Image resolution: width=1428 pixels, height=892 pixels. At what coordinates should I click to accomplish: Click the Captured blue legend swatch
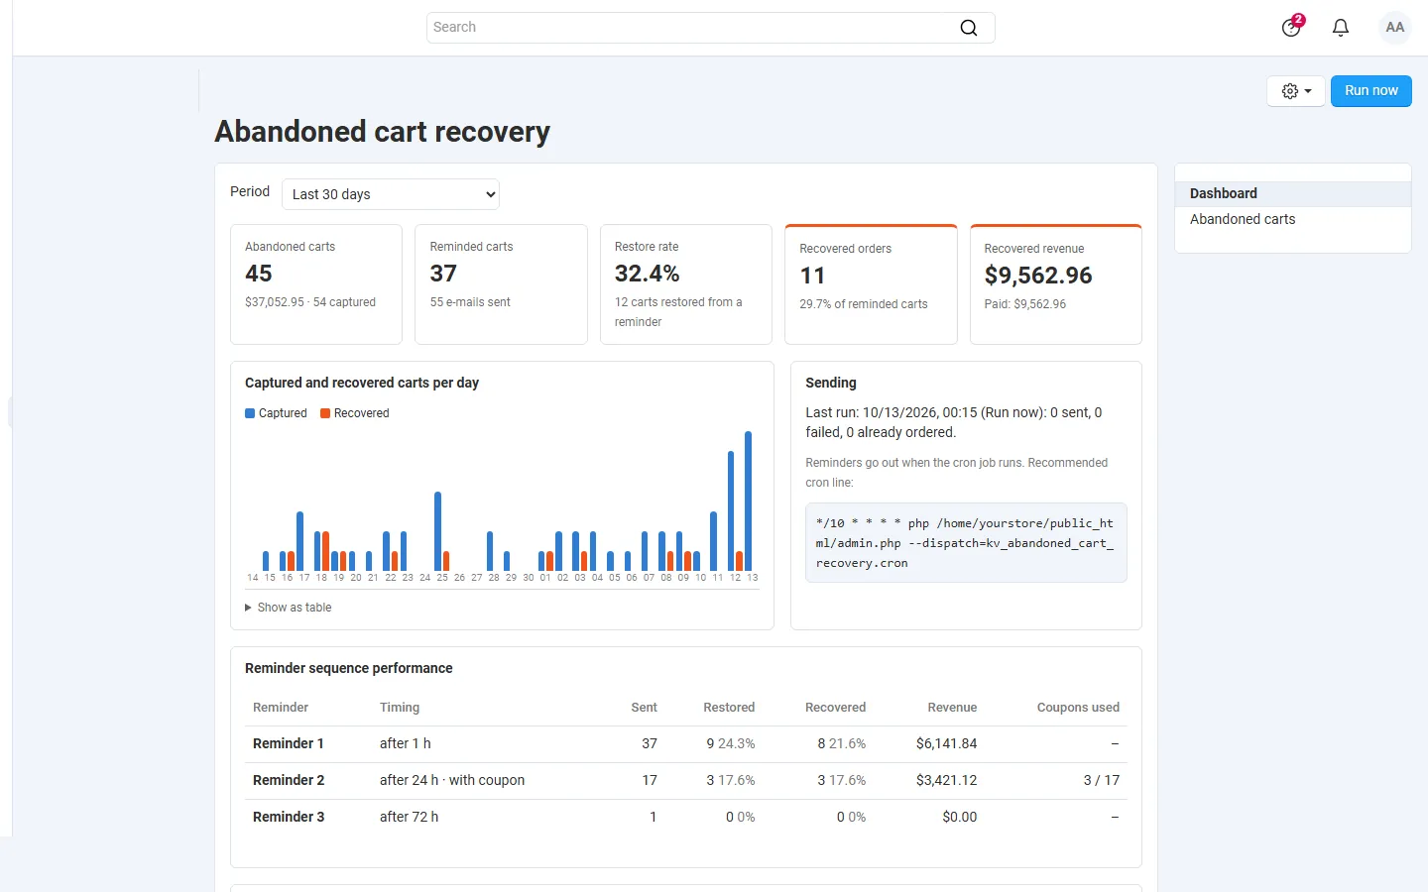pos(250,413)
